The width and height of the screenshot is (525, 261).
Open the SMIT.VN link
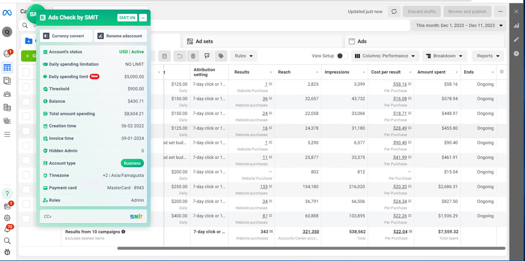(x=127, y=18)
